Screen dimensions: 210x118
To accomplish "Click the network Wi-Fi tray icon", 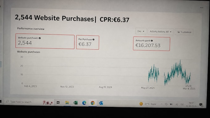I will pyautogui.click(x=177, y=104).
